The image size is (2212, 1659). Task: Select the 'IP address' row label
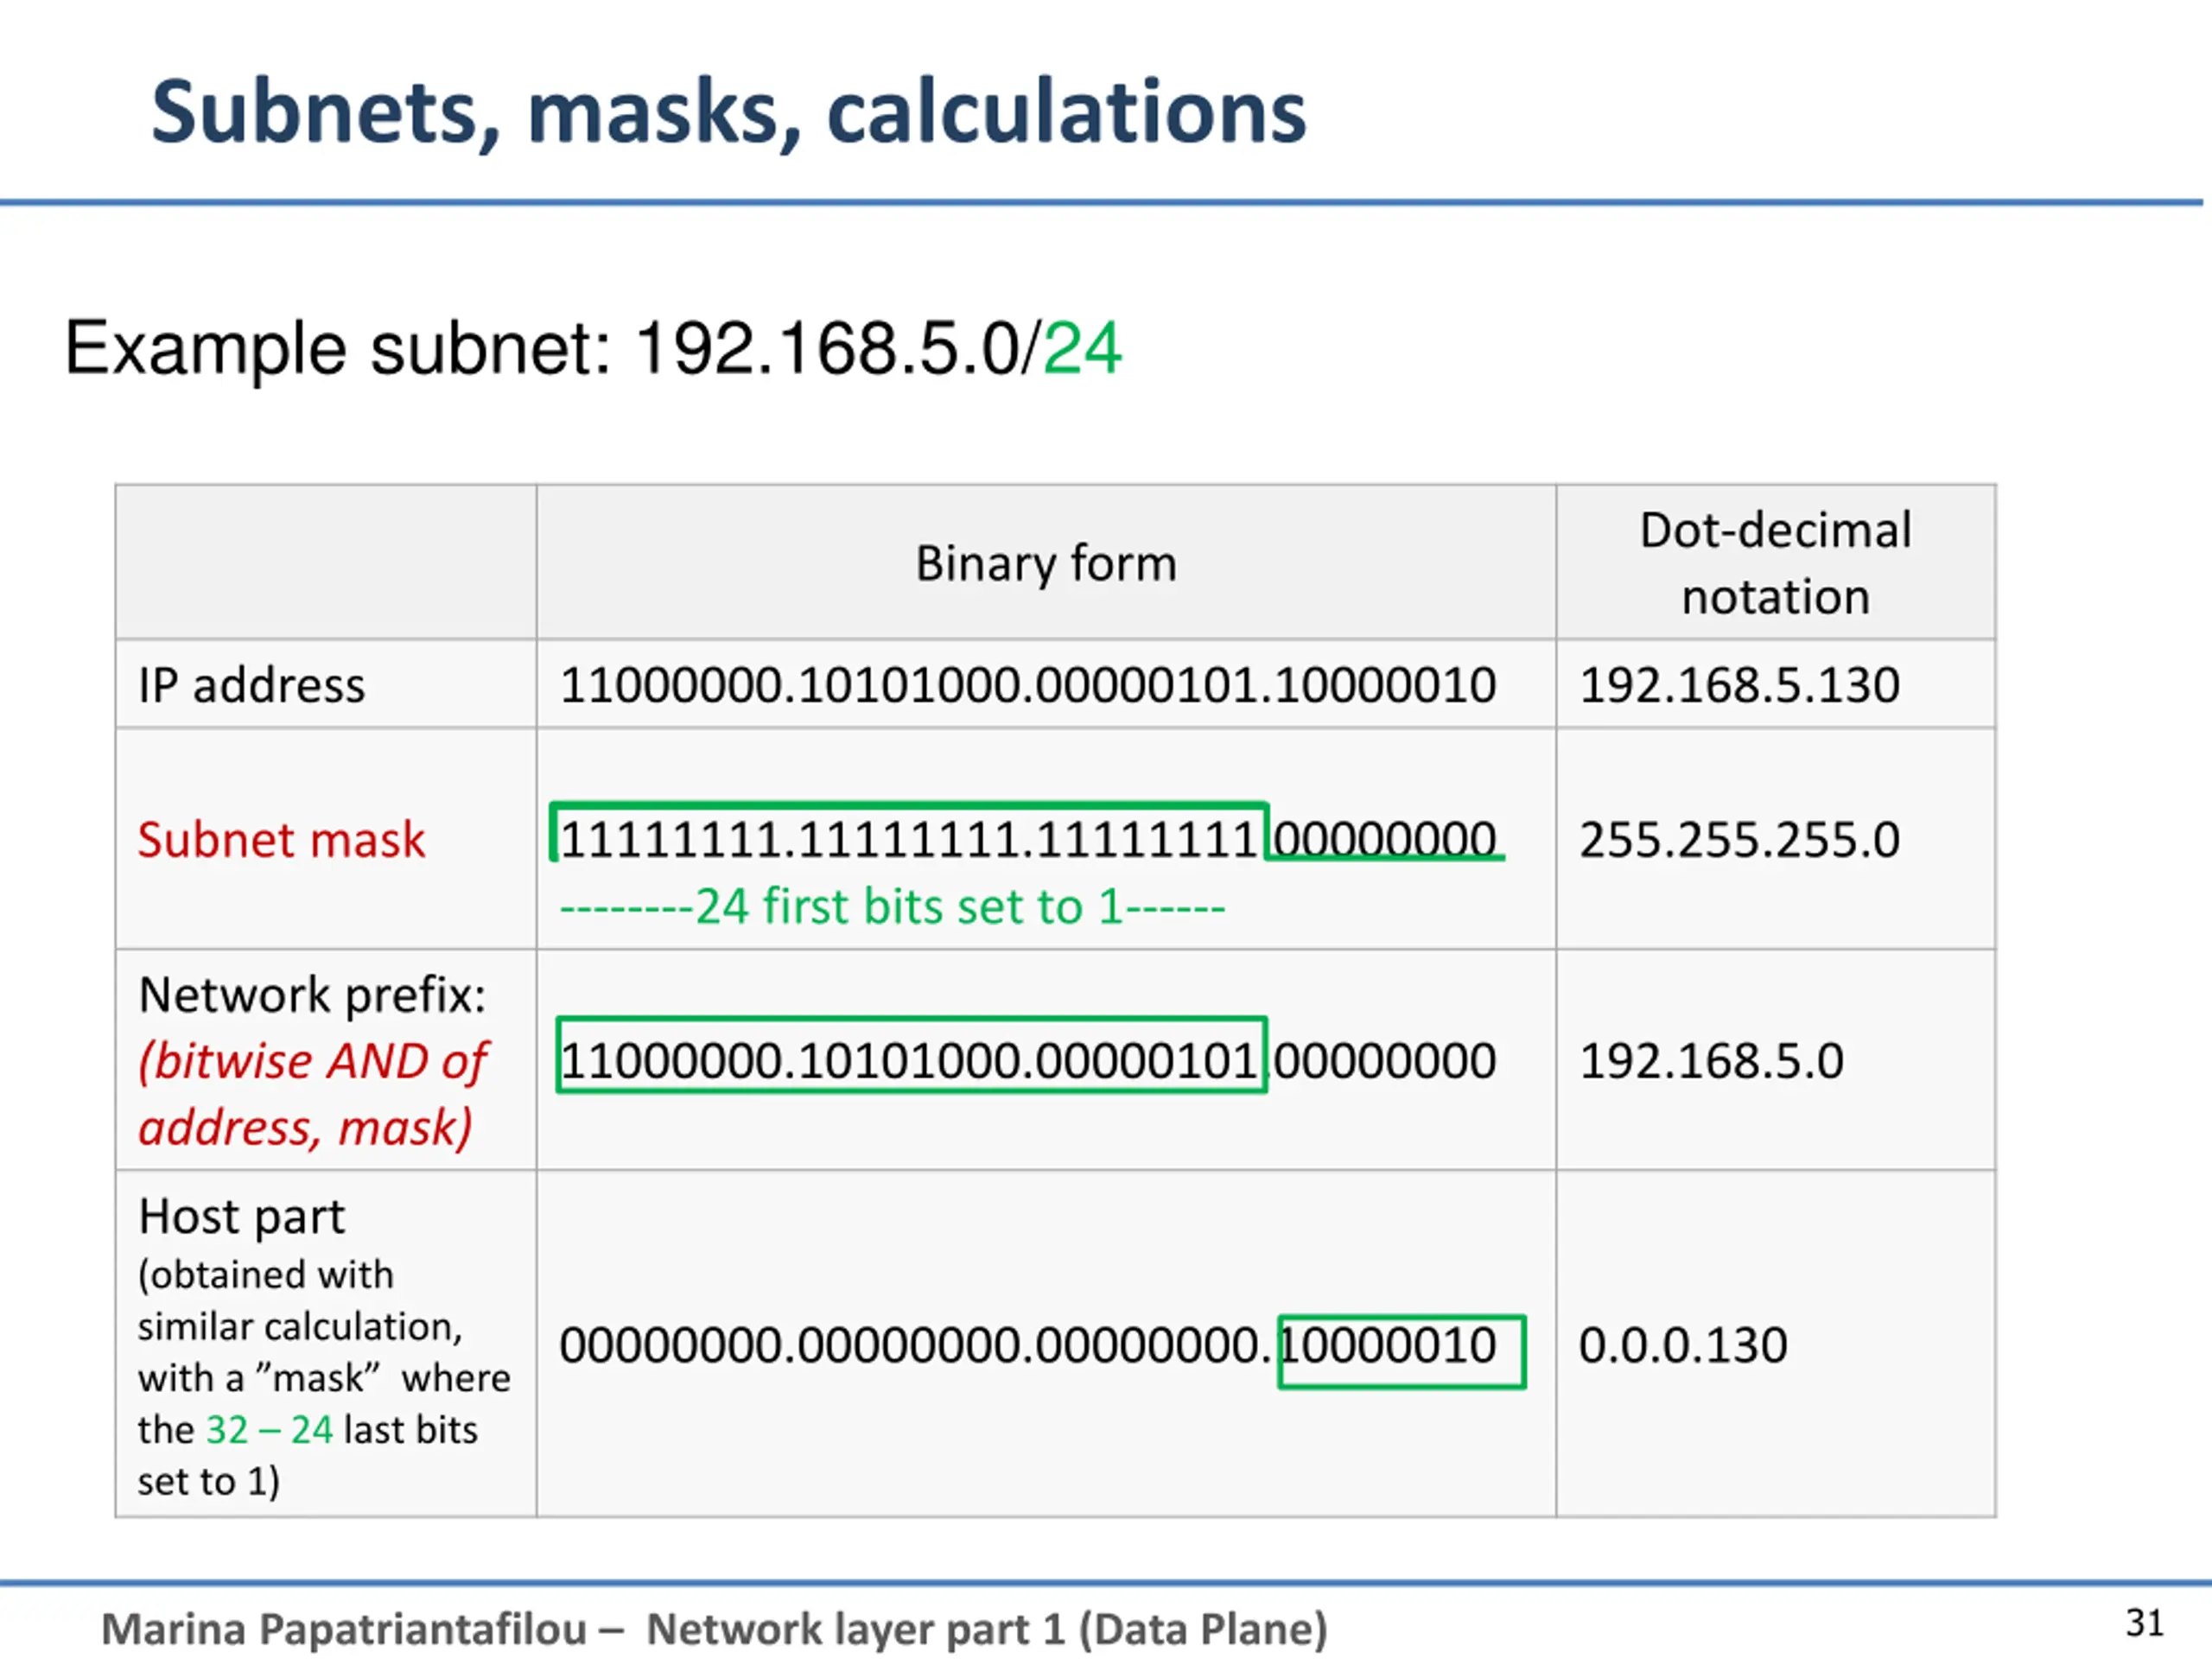coord(251,685)
